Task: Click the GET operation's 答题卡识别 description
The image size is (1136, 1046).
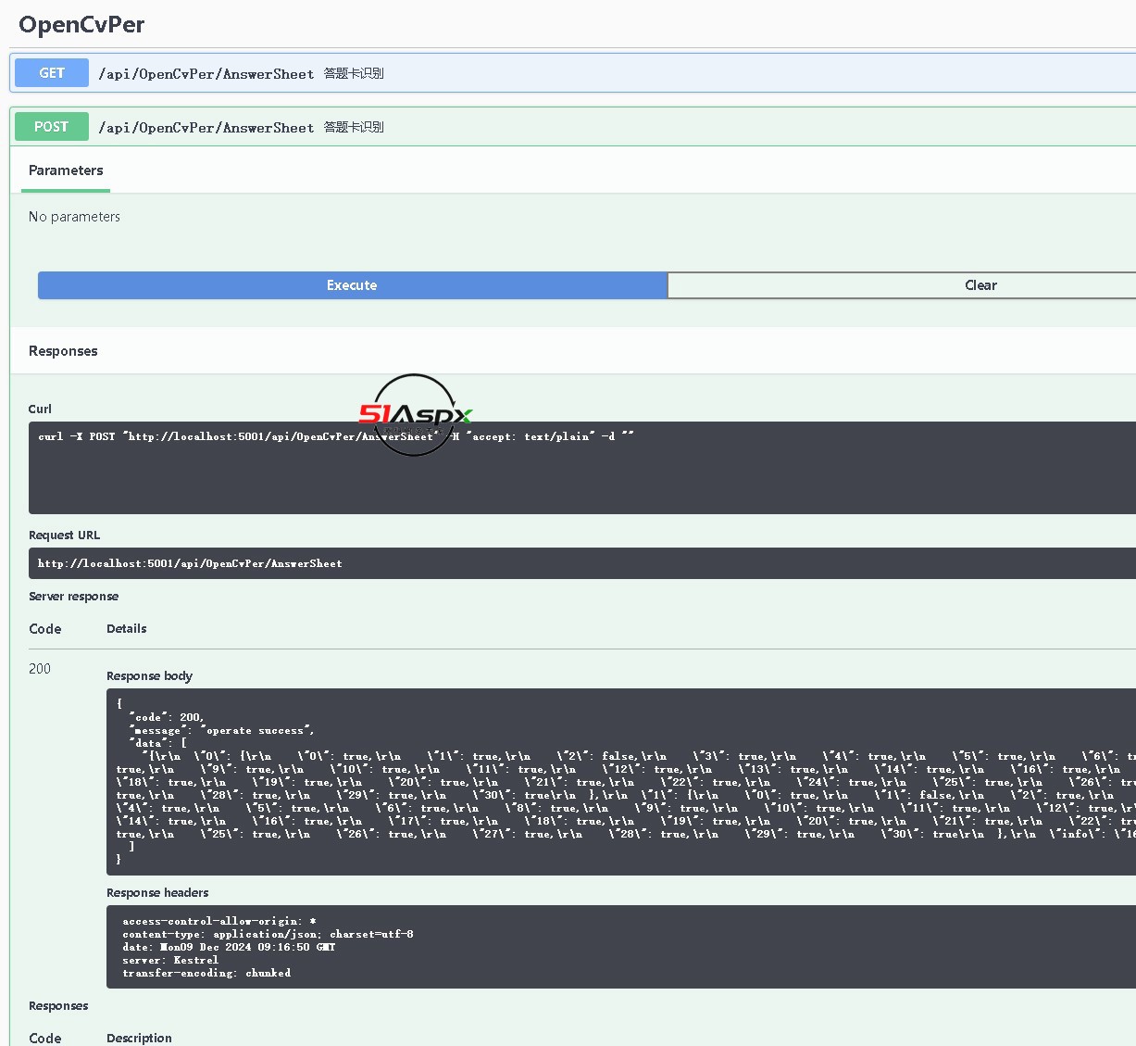Action: coord(354,74)
